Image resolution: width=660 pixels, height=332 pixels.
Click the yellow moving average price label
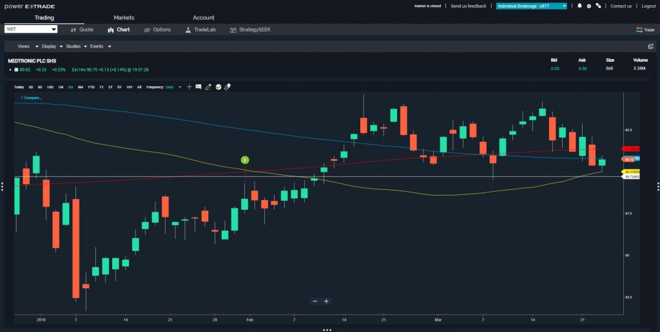(631, 172)
